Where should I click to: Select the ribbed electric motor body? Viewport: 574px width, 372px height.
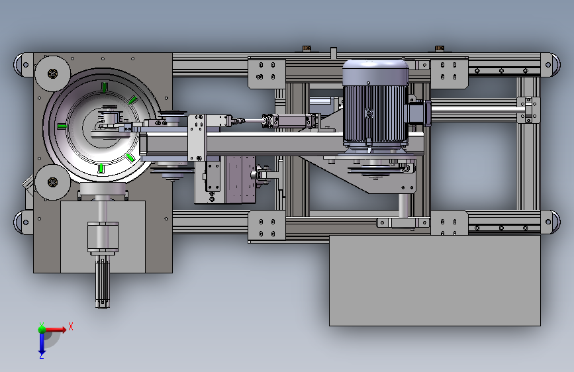click(x=375, y=113)
